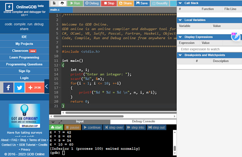Switch to the input tab
242x157 pixels.
coord(80,122)
